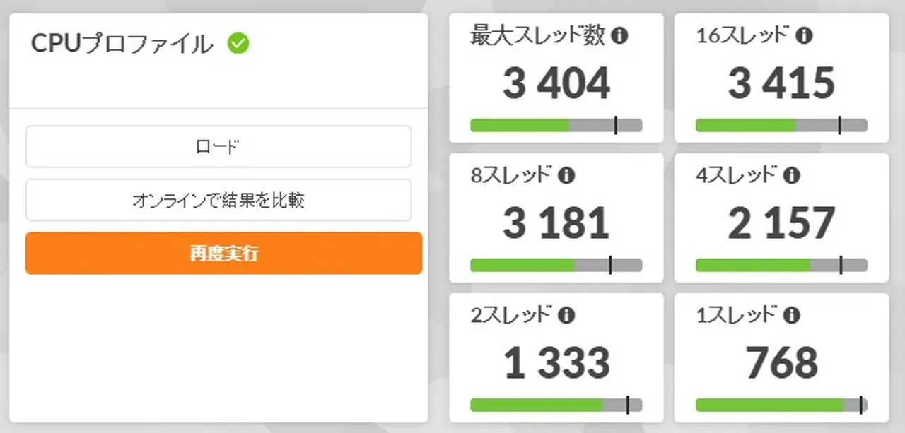Viewport: 905px width, 433px height.
Task: Click オンラインで結果を比較 button
Action: [218, 200]
